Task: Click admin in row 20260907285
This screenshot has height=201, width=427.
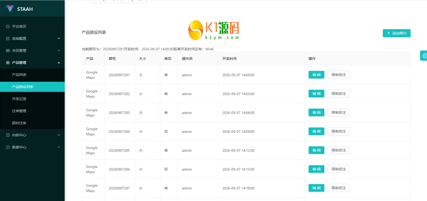Action: coord(187,150)
